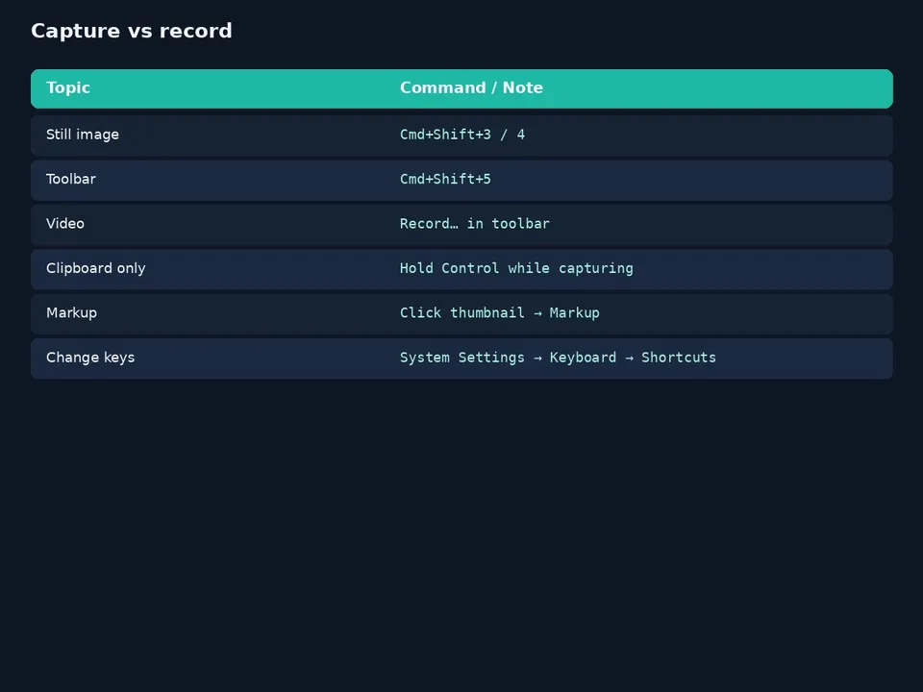Select 'Hold Control while capturing' note

click(516, 268)
